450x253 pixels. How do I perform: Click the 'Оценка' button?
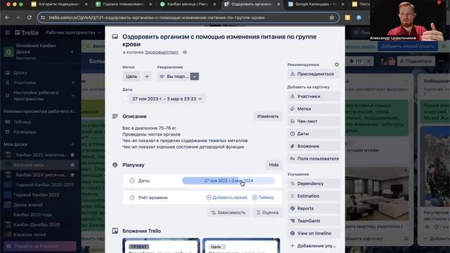point(267,212)
